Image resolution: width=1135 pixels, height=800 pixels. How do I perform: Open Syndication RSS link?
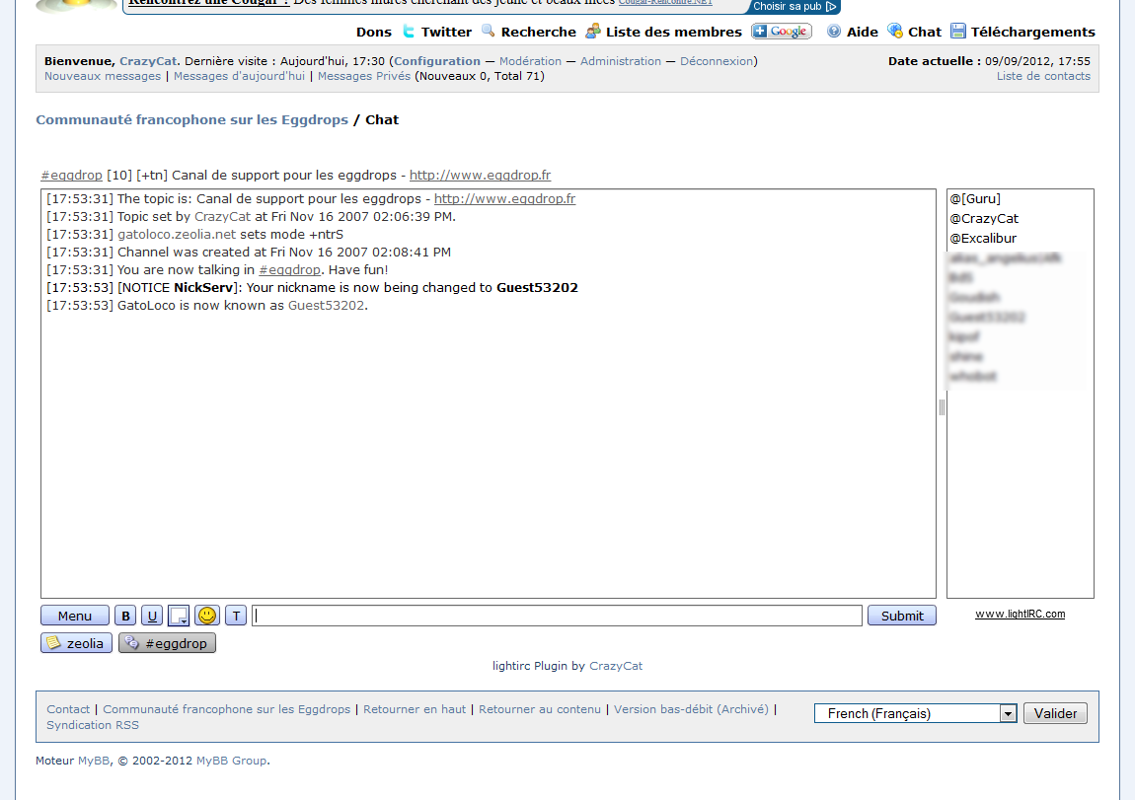[x=93, y=725]
